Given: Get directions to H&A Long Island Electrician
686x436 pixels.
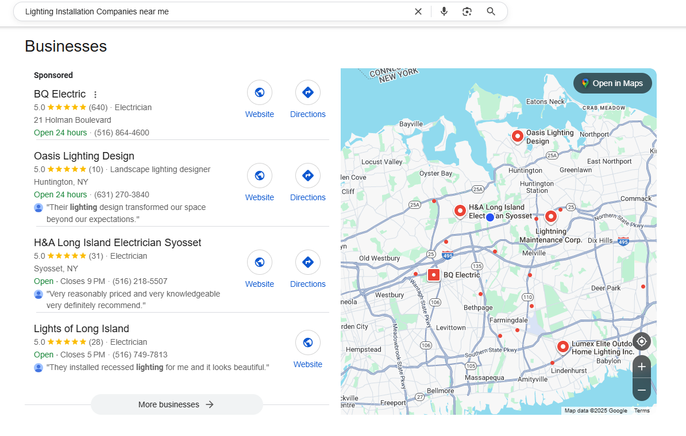Looking at the screenshot, I should (308, 262).
